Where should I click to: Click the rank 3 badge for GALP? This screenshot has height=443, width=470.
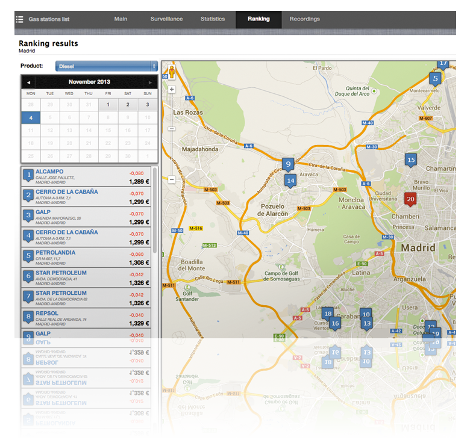(28, 216)
